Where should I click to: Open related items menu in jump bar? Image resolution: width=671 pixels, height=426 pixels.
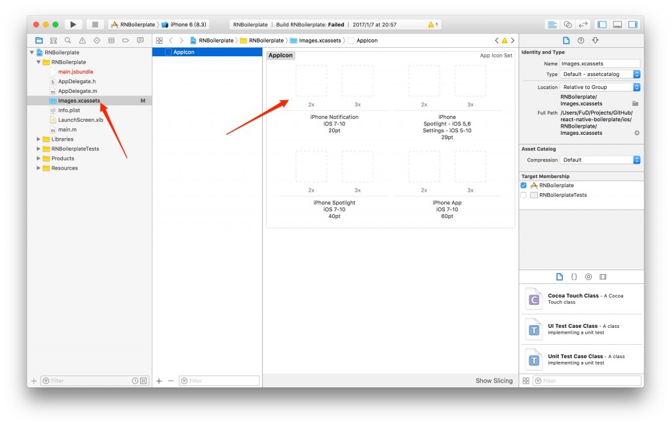(x=159, y=40)
